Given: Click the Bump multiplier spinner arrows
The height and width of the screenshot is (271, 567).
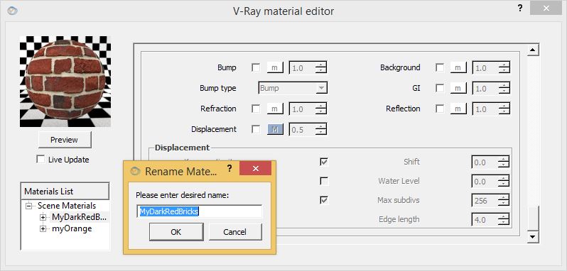Looking at the screenshot, I should pyautogui.click(x=320, y=68).
